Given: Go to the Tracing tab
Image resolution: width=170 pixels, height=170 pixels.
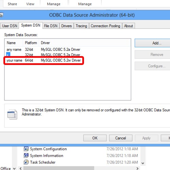Looking at the screenshot, I should pos(81,26).
